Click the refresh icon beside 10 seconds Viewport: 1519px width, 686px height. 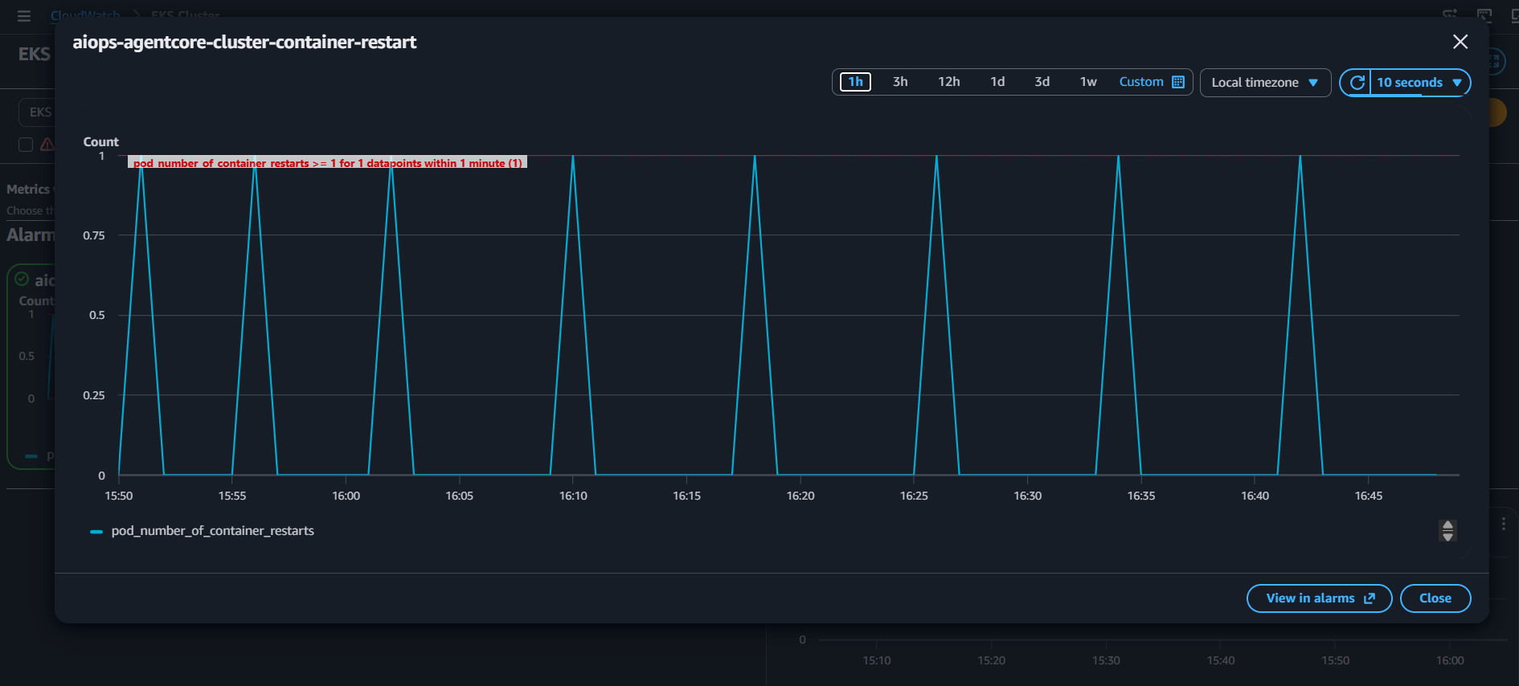[x=1357, y=83]
